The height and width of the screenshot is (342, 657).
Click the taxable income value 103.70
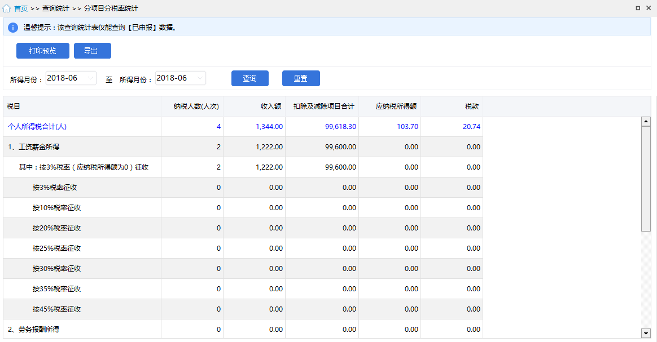pos(408,127)
